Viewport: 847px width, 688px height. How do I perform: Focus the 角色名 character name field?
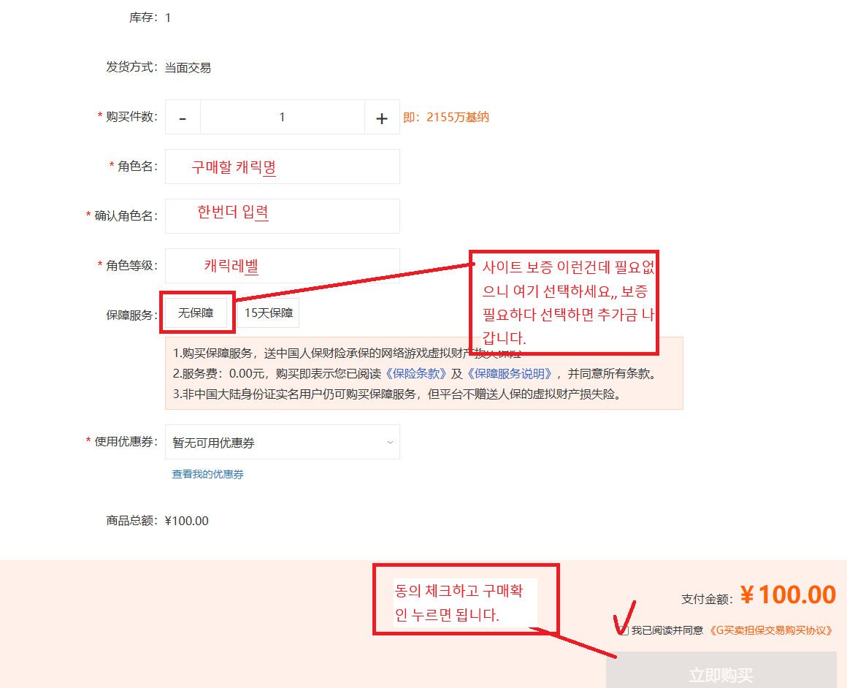pyautogui.click(x=283, y=167)
